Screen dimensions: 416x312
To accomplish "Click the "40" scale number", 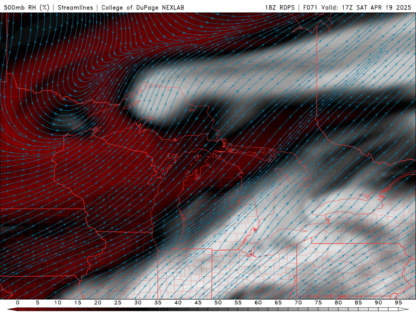I will (178, 303).
